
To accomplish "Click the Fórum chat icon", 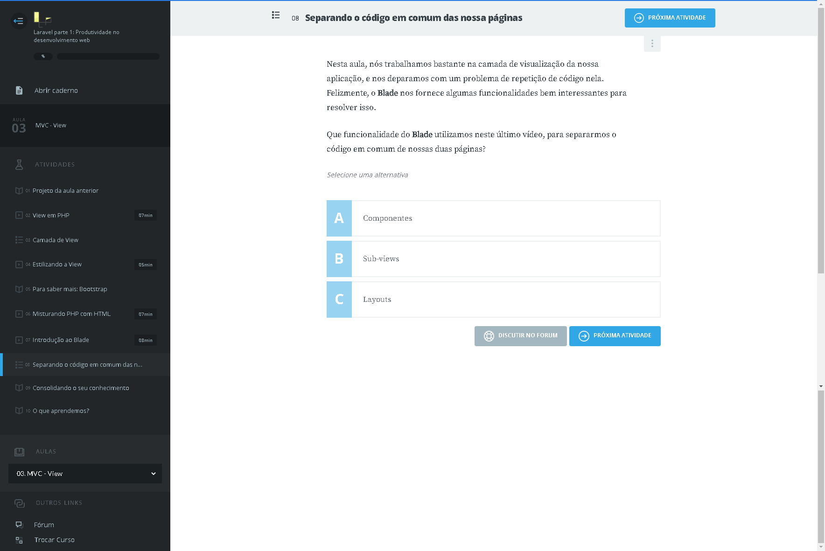I will 19,525.
